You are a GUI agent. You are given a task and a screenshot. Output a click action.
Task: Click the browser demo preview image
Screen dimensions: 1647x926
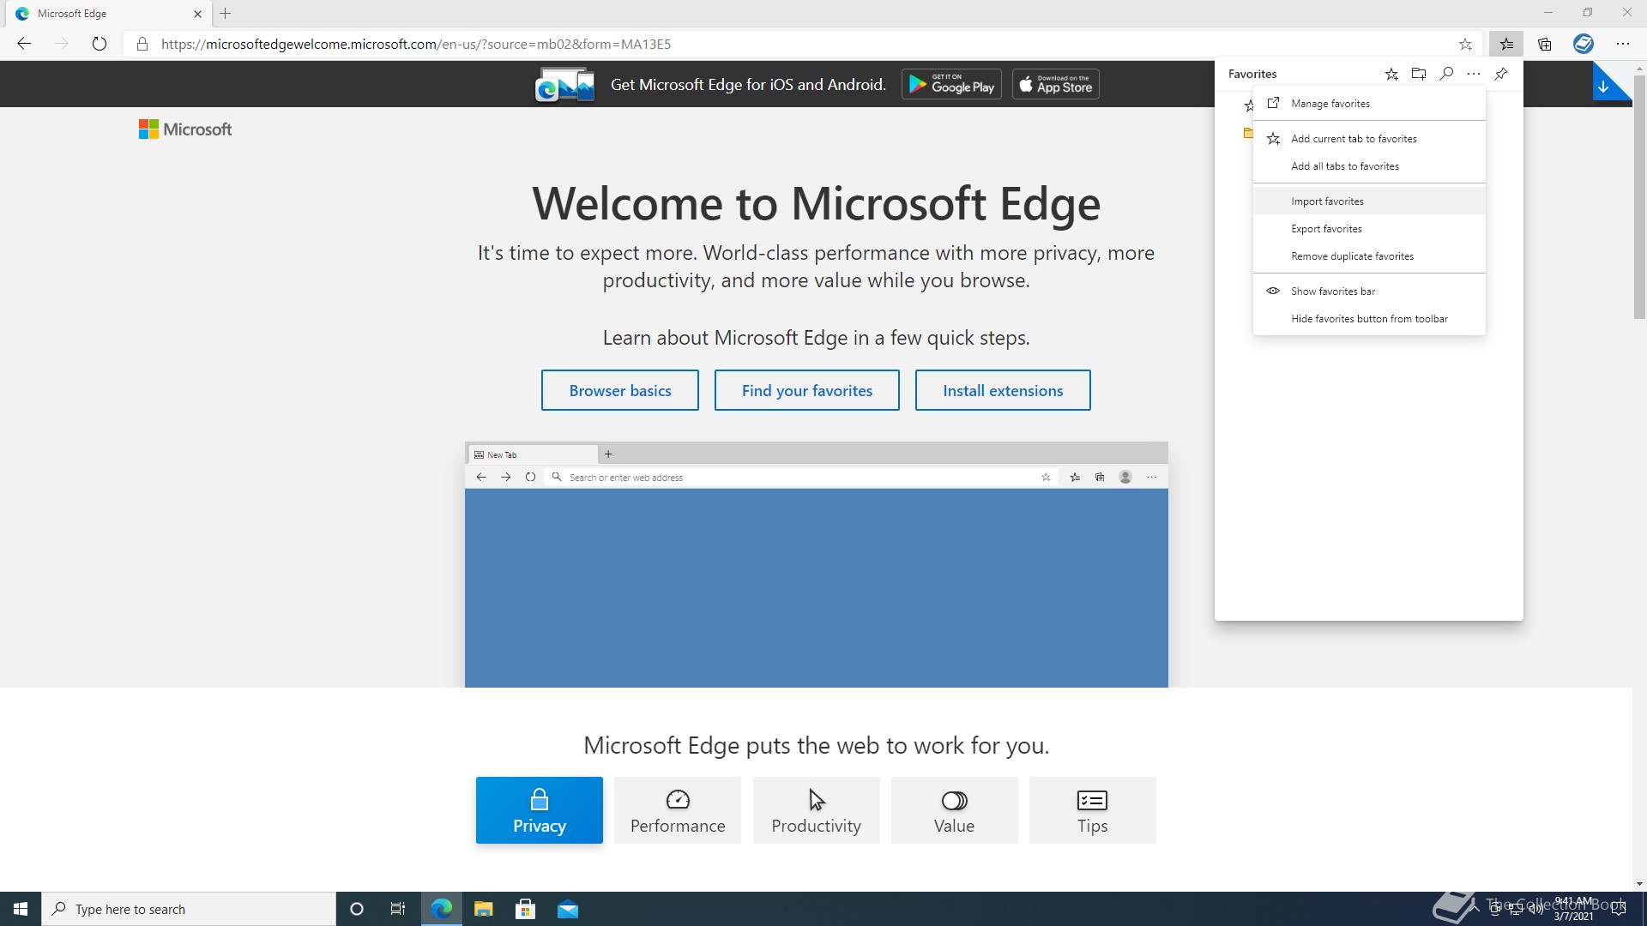[x=817, y=564]
